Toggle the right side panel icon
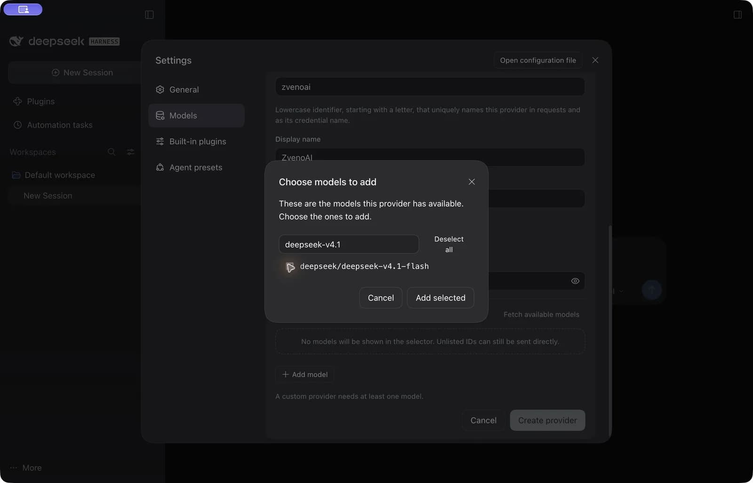This screenshot has height=483, width=753. (x=737, y=15)
